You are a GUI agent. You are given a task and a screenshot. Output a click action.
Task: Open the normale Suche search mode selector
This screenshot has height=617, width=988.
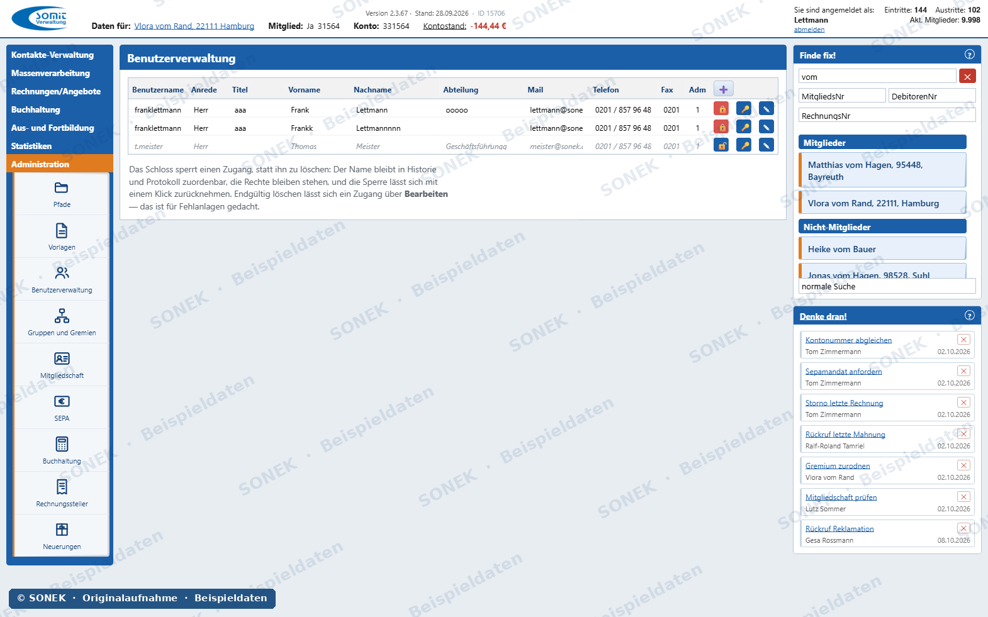887,286
